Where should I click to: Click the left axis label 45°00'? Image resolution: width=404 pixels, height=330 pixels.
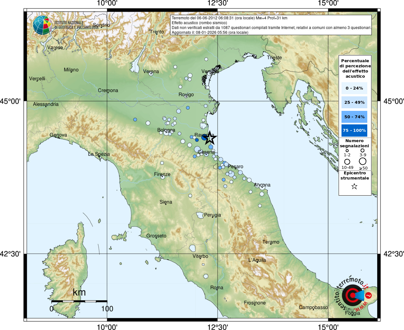point(10,101)
